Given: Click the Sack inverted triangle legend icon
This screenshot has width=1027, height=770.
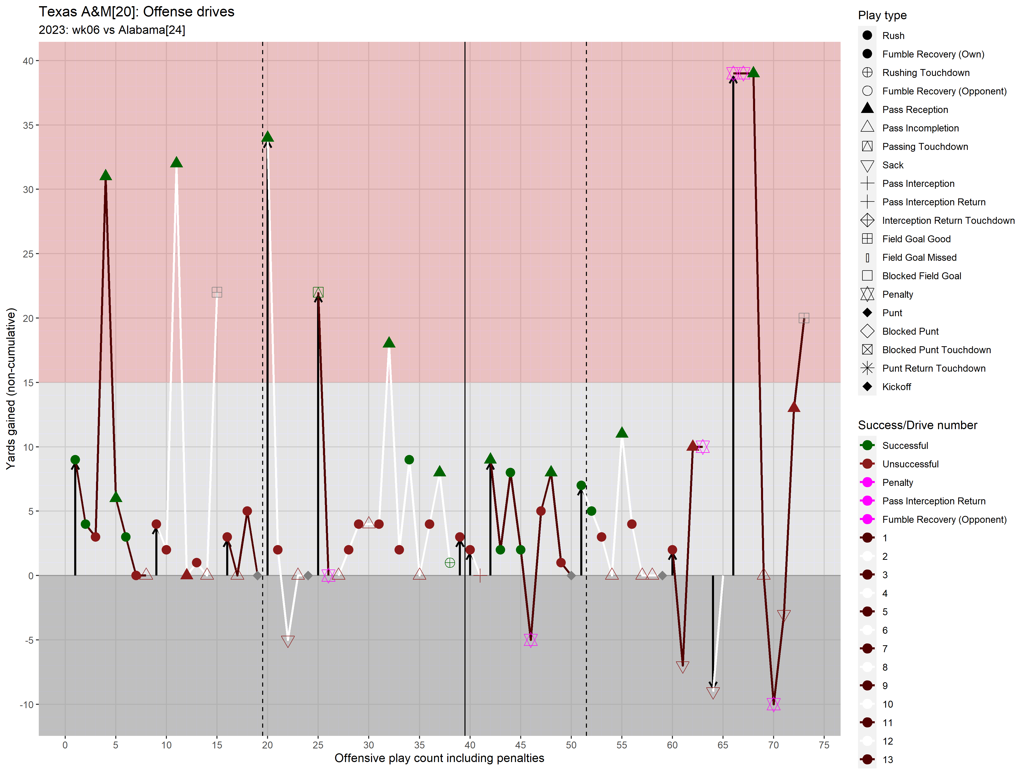Looking at the screenshot, I should [x=867, y=166].
